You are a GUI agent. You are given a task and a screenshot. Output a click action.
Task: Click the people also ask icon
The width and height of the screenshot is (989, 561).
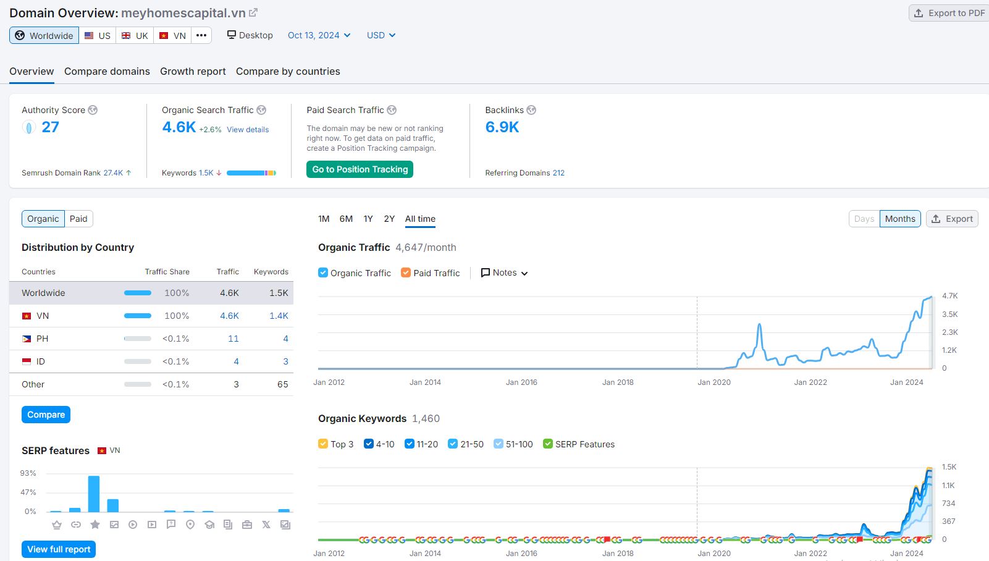[171, 525]
